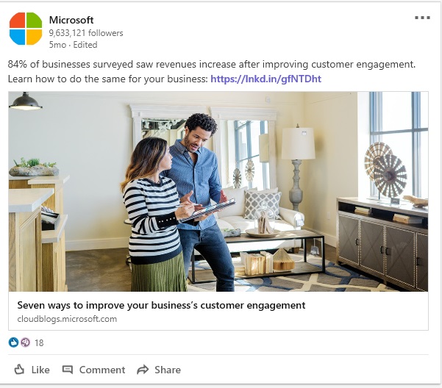
Task: Open the Microsoft company page name
Action: [x=71, y=20]
